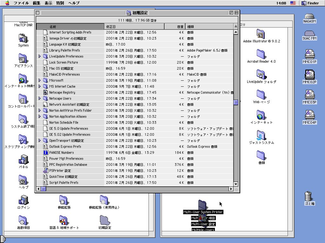This screenshot has height=243, width=325.
Task: Select the MMC02P desktop icon
Action: tap(309, 74)
